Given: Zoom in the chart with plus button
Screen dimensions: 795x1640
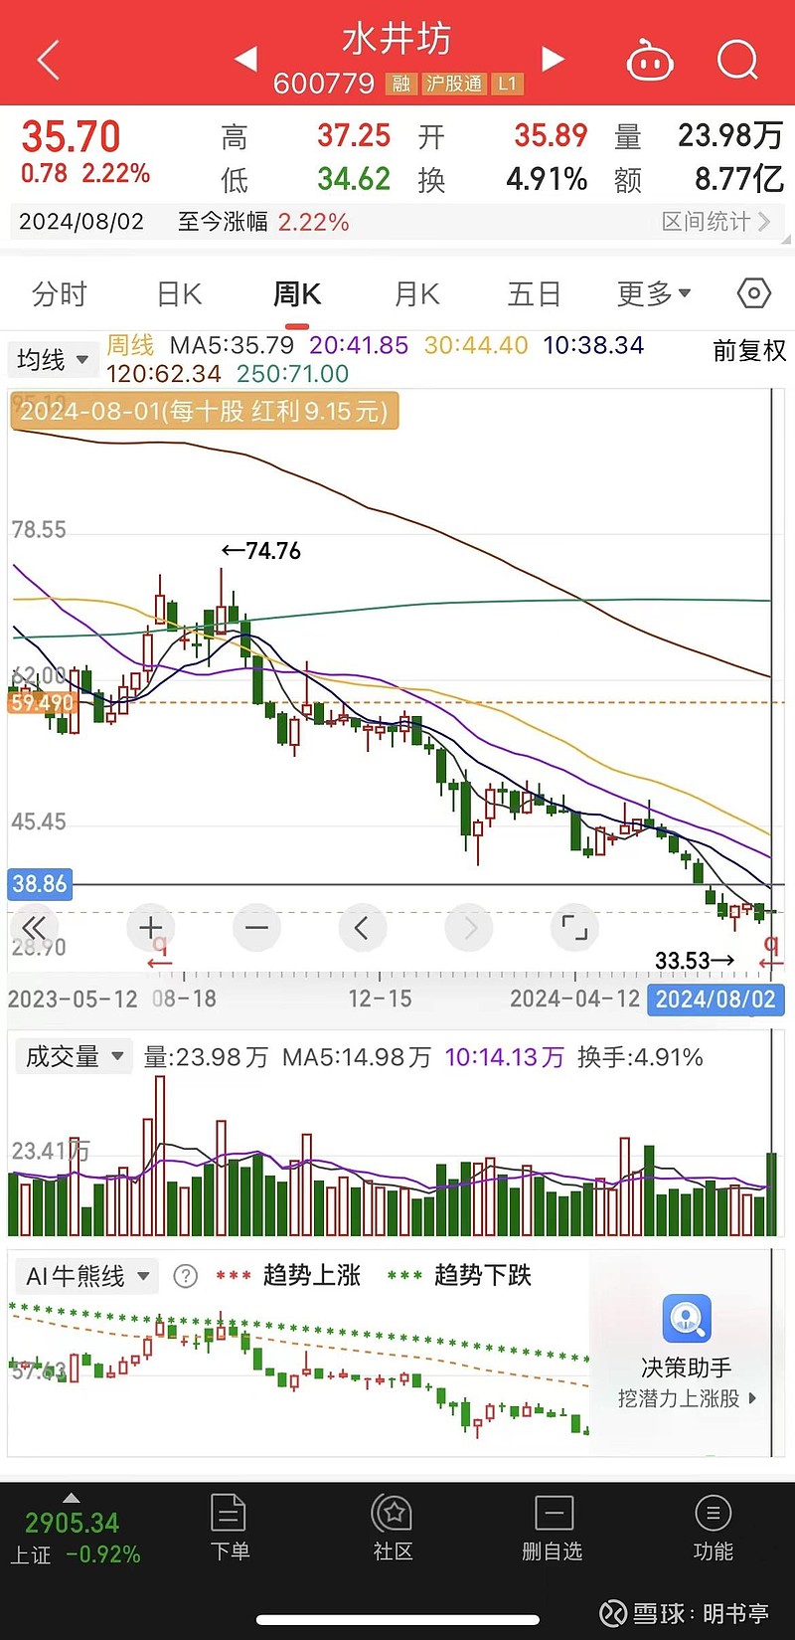Looking at the screenshot, I should coord(151,928).
